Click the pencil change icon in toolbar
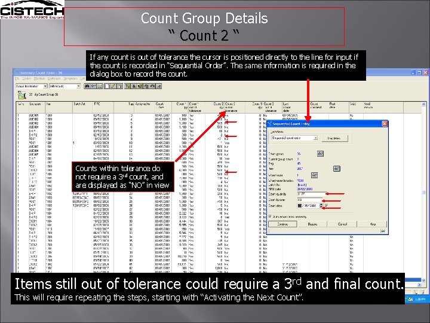This screenshot has width=430, height=323. coord(113,86)
